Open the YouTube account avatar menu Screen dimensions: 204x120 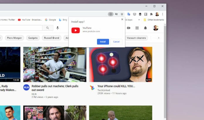(x=155, y=28)
